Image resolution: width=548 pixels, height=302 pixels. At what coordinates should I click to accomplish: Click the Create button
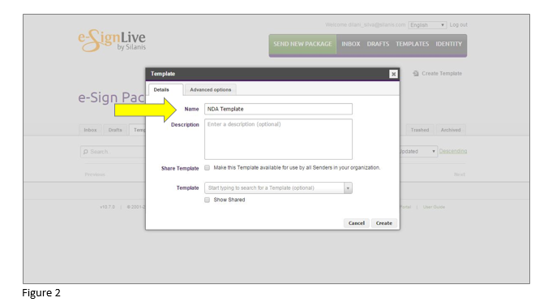383,223
